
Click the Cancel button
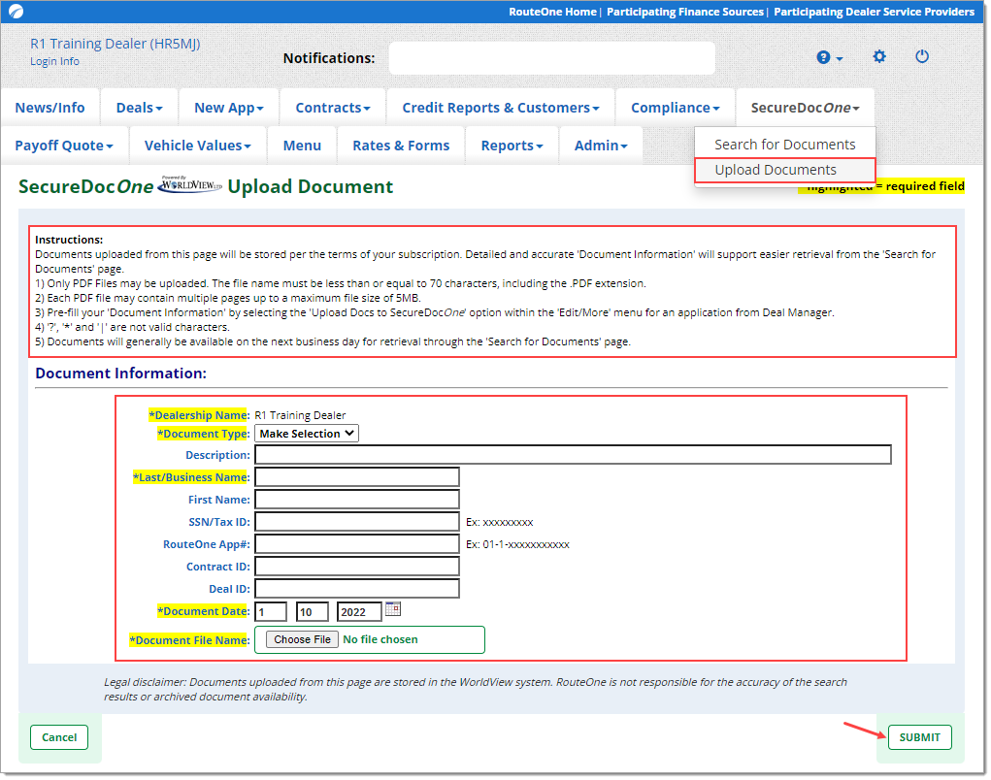59,737
